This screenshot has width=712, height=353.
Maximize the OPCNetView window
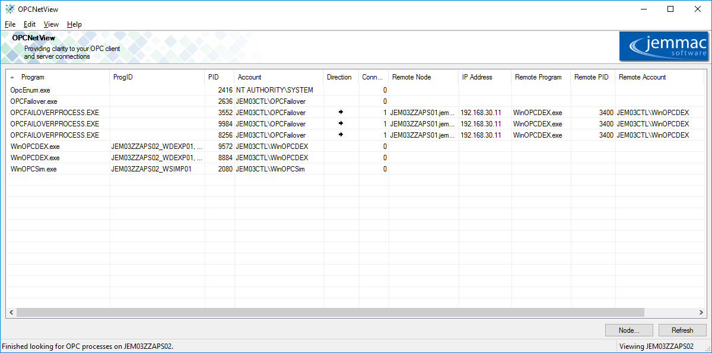click(670, 9)
